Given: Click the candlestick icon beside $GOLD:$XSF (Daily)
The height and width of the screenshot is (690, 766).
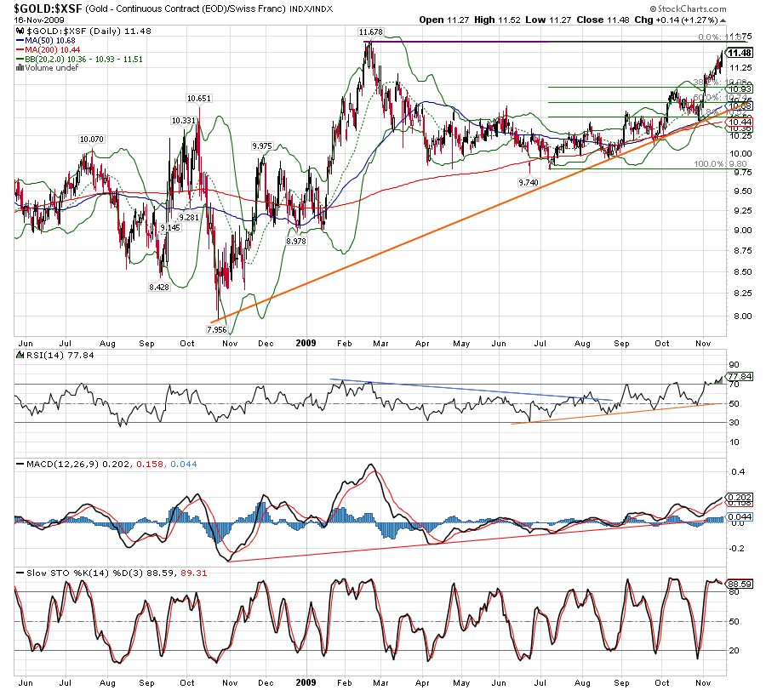Looking at the screenshot, I should 20,31.
